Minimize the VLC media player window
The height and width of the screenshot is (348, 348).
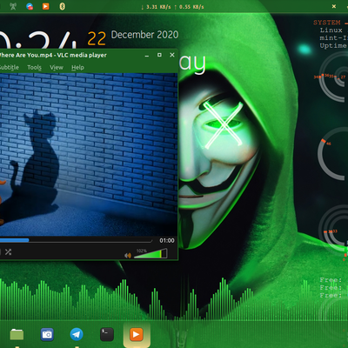(147, 55)
